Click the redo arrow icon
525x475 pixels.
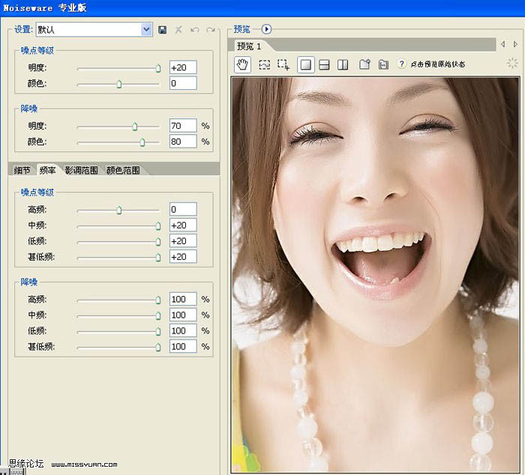pos(211,30)
